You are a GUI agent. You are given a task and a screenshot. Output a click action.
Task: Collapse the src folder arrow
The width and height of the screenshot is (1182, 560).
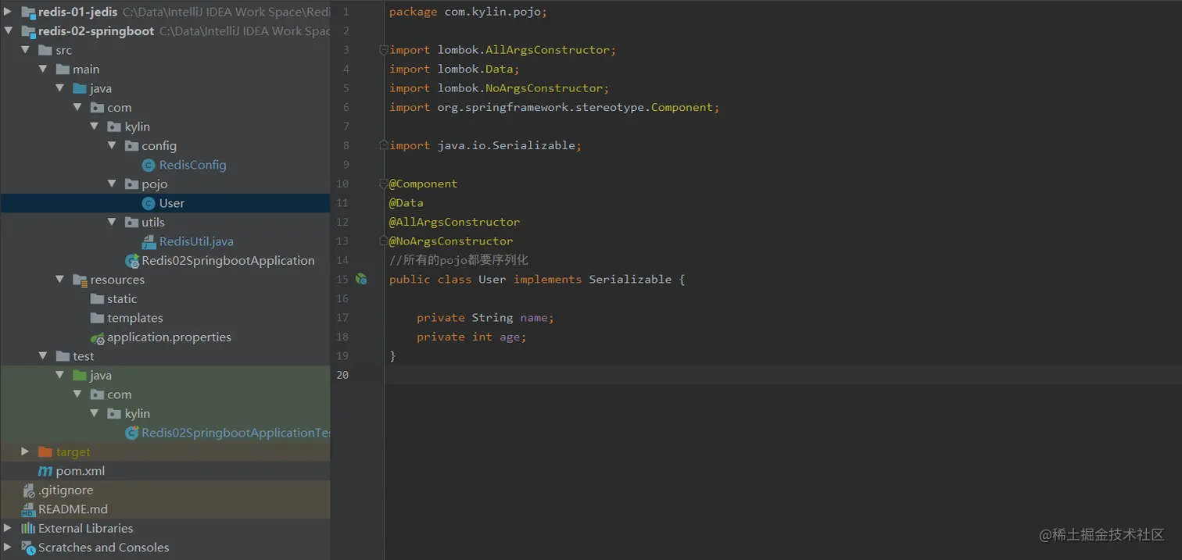coord(25,50)
